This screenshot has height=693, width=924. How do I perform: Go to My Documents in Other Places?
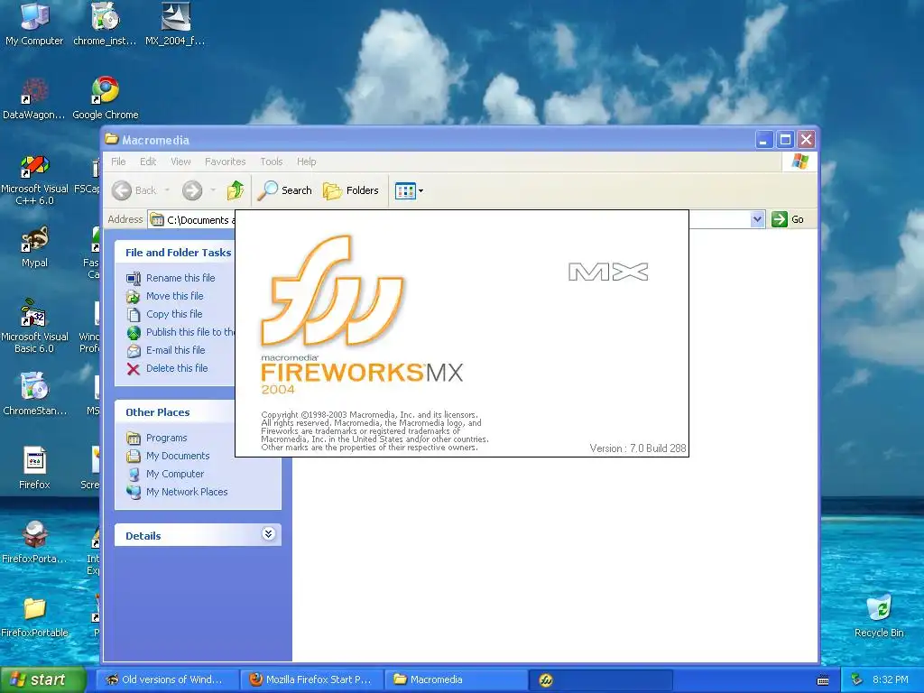pos(168,456)
